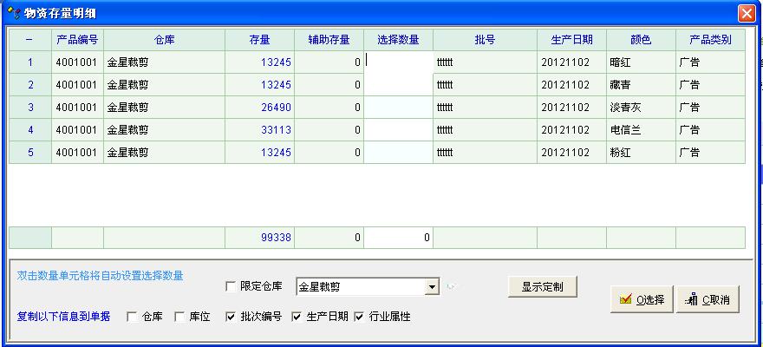Image resolution: width=763 pixels, height=347 pixels.
Task: Click the 选择数量 column header
Action: point(398,40)
